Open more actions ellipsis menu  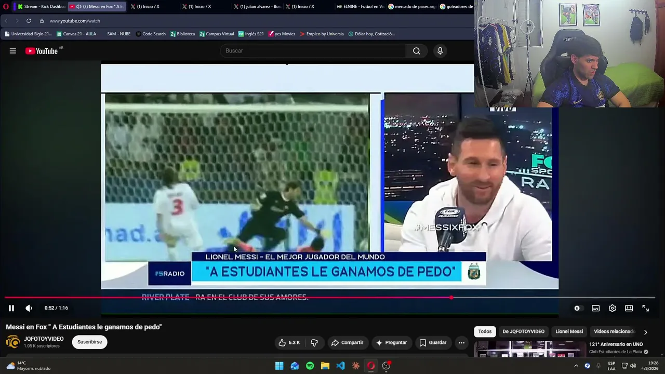click(x=461, y=343)
